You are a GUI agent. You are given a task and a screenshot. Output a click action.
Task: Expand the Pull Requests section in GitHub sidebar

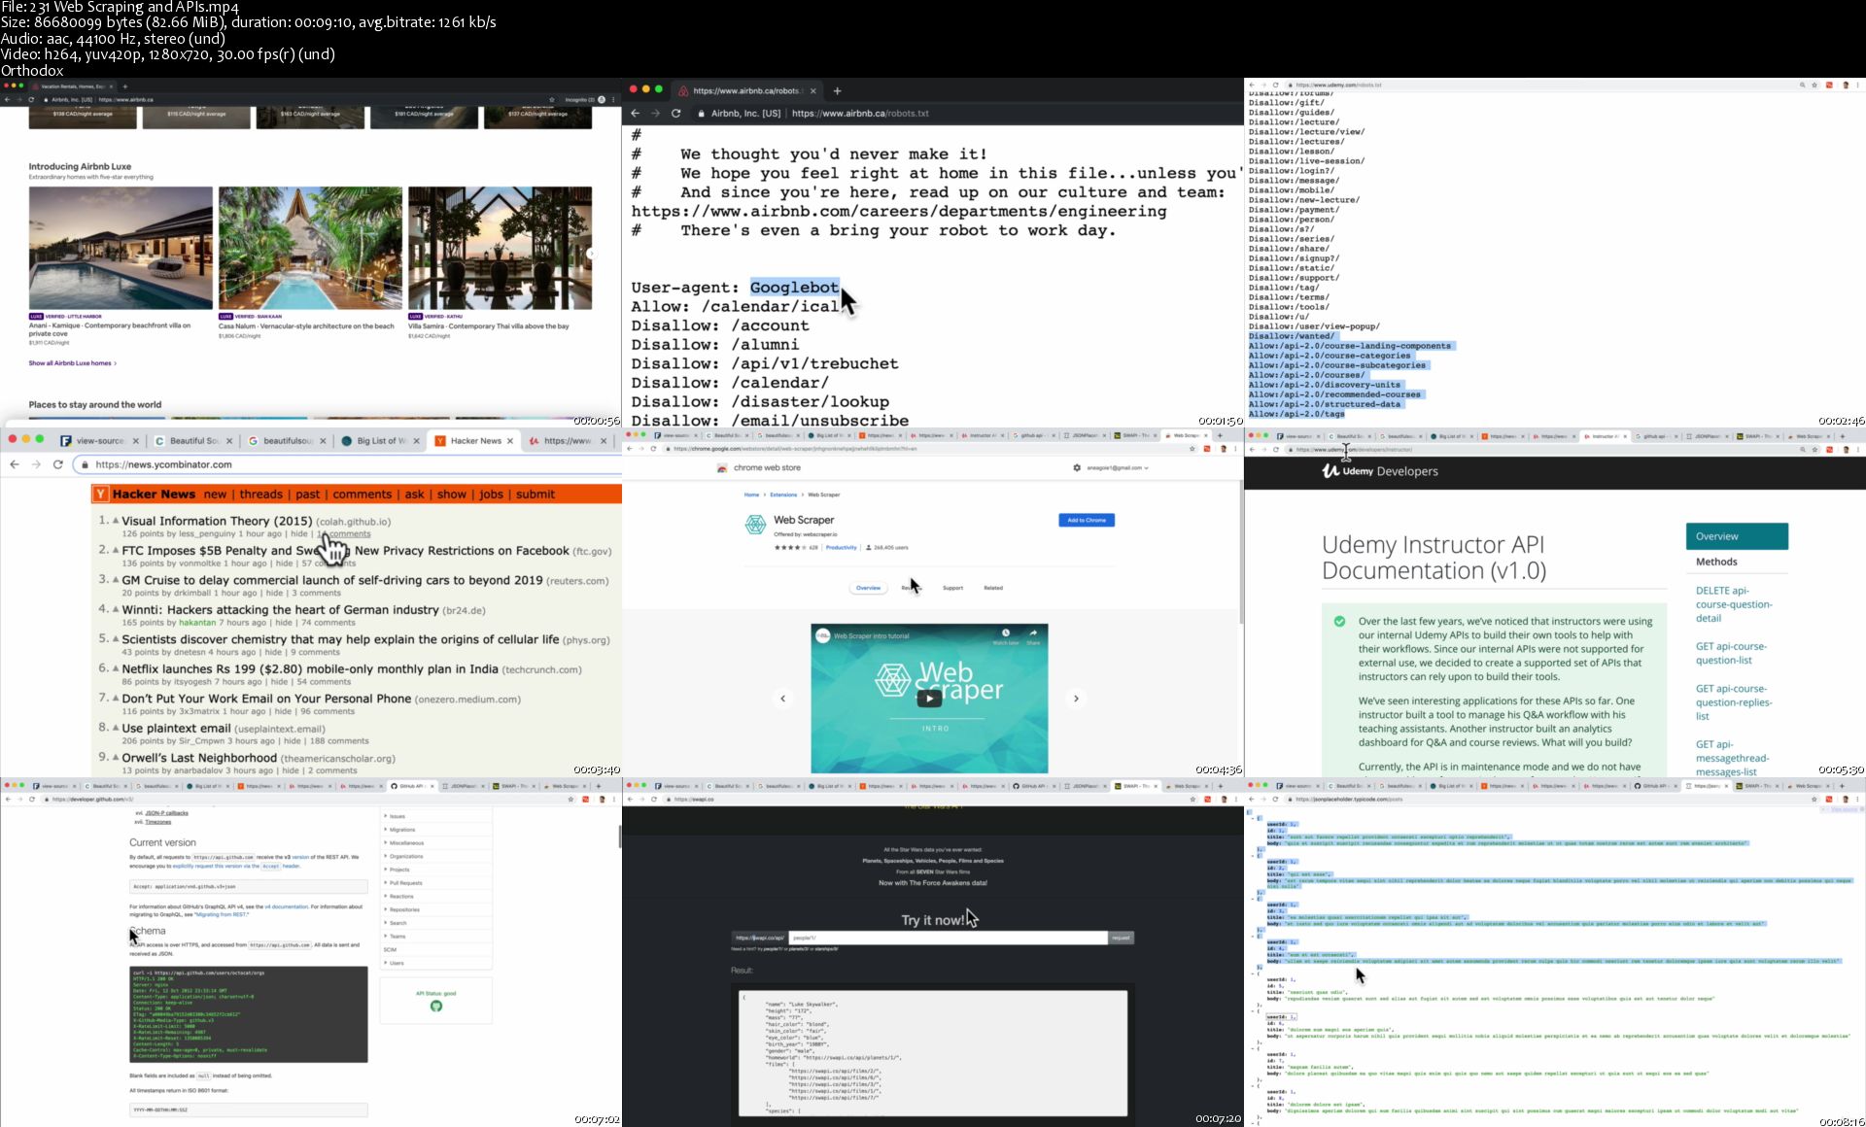[x=404, y=883]
